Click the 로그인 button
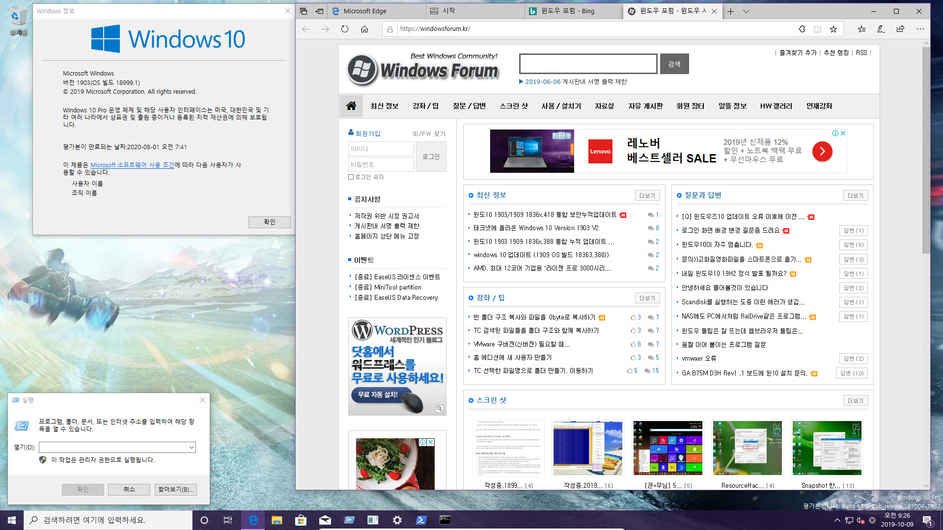The height and width of the screenshot is (530, 943). tap(431, 157)
